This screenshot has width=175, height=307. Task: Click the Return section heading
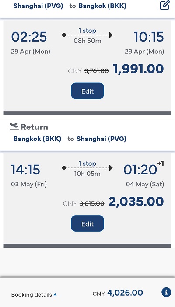34,127
